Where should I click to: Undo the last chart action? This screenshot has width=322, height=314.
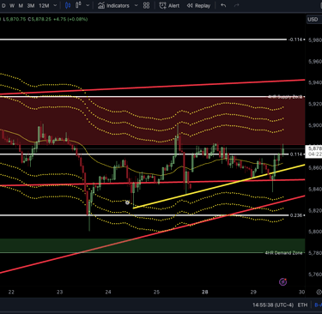coord(223,5)
